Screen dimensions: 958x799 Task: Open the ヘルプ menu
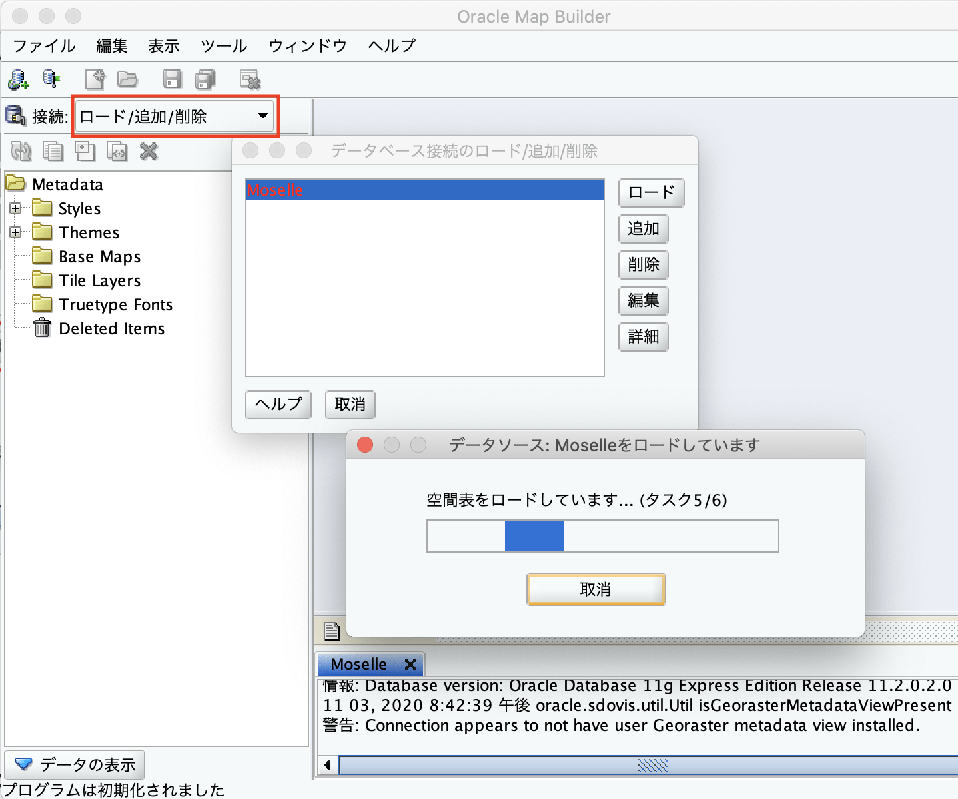click(392, 45)
